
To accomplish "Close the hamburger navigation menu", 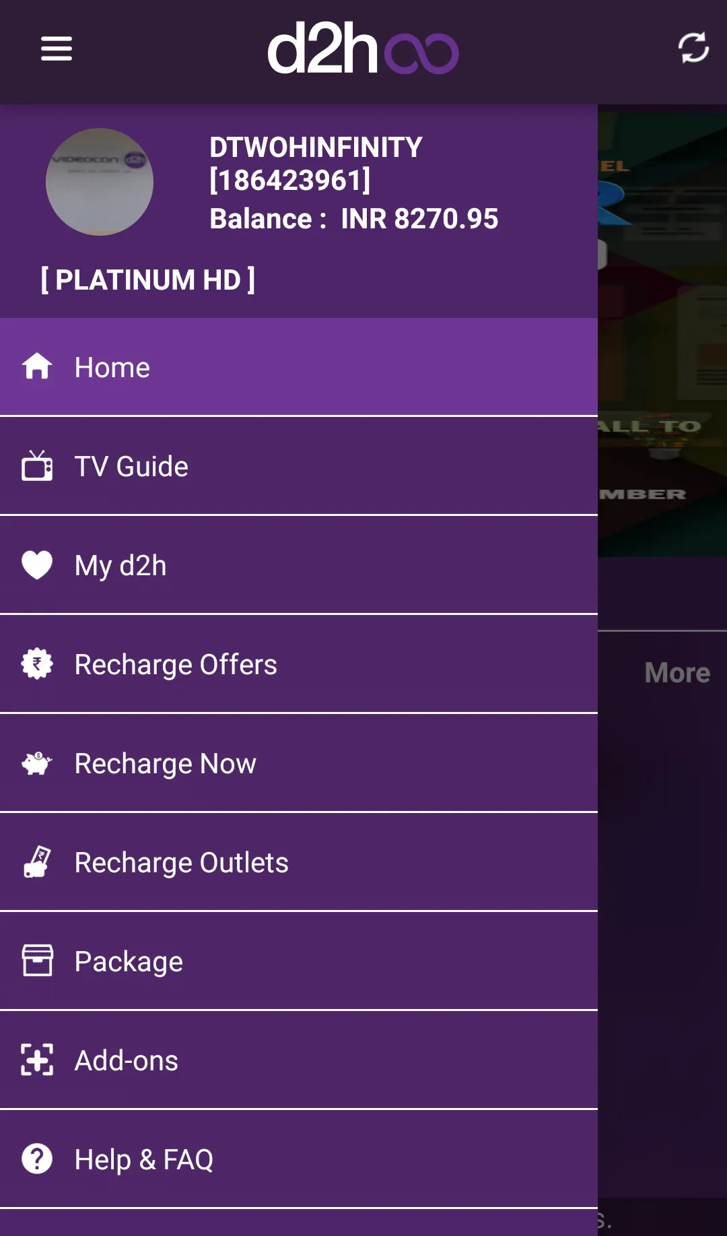I will (57, 48).
